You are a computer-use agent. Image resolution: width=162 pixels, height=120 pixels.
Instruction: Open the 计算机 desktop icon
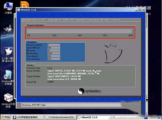[8, 8]
